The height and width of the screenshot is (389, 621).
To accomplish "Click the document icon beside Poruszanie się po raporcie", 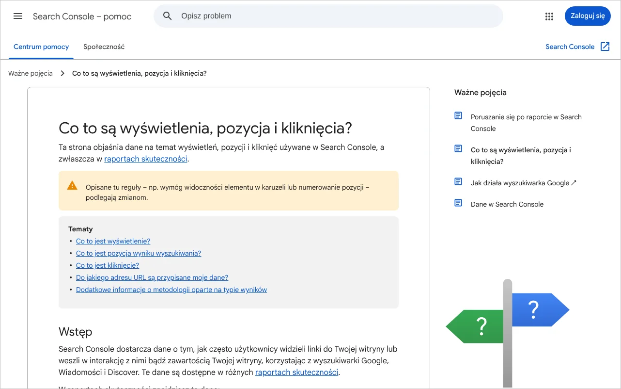I will (x=458, y=115).
